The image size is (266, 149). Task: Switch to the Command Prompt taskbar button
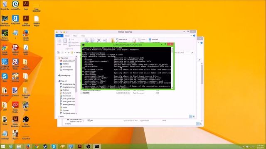97,146
